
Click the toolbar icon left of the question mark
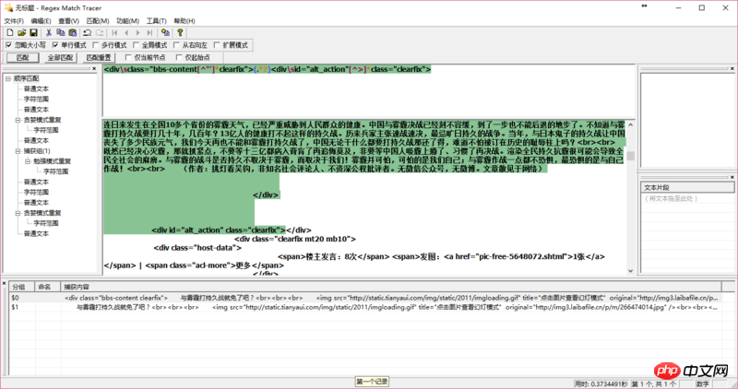coord(165,32)
